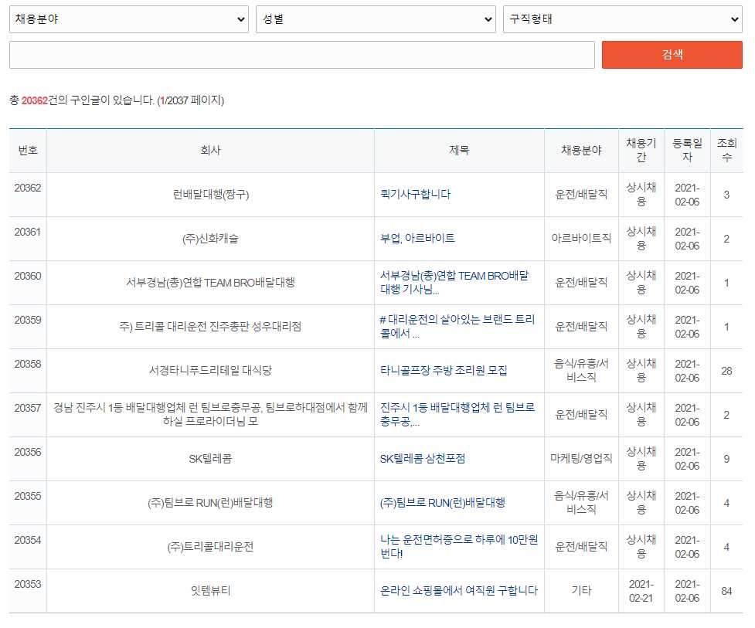Open post 서부경남(총)연합 TEAM BRO배달대행 기사님

point(454,283)
